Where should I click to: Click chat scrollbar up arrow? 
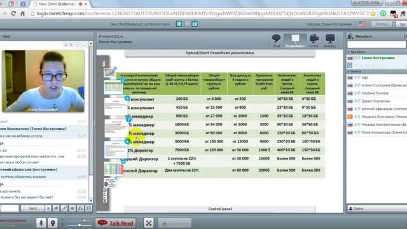pos(91,44)
